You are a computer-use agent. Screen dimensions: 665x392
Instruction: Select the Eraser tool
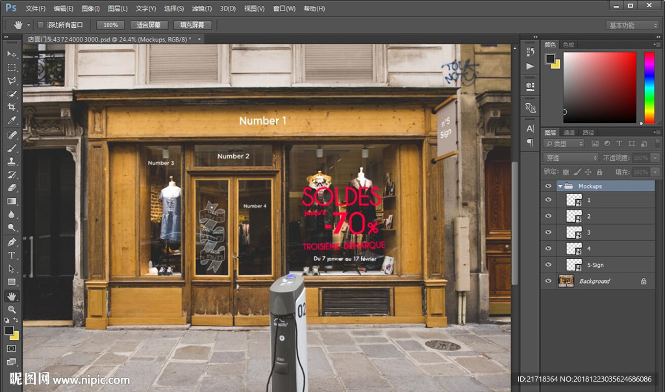[12, 188]
